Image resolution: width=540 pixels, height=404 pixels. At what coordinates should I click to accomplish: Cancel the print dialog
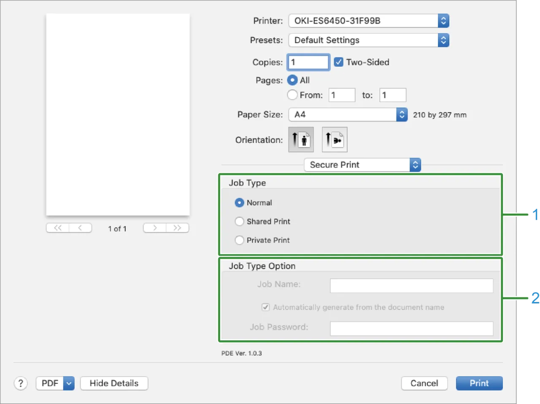coord(424,383)
